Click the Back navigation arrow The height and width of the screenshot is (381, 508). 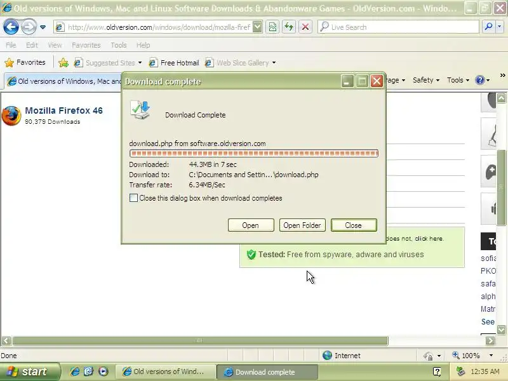click(11, 27)
